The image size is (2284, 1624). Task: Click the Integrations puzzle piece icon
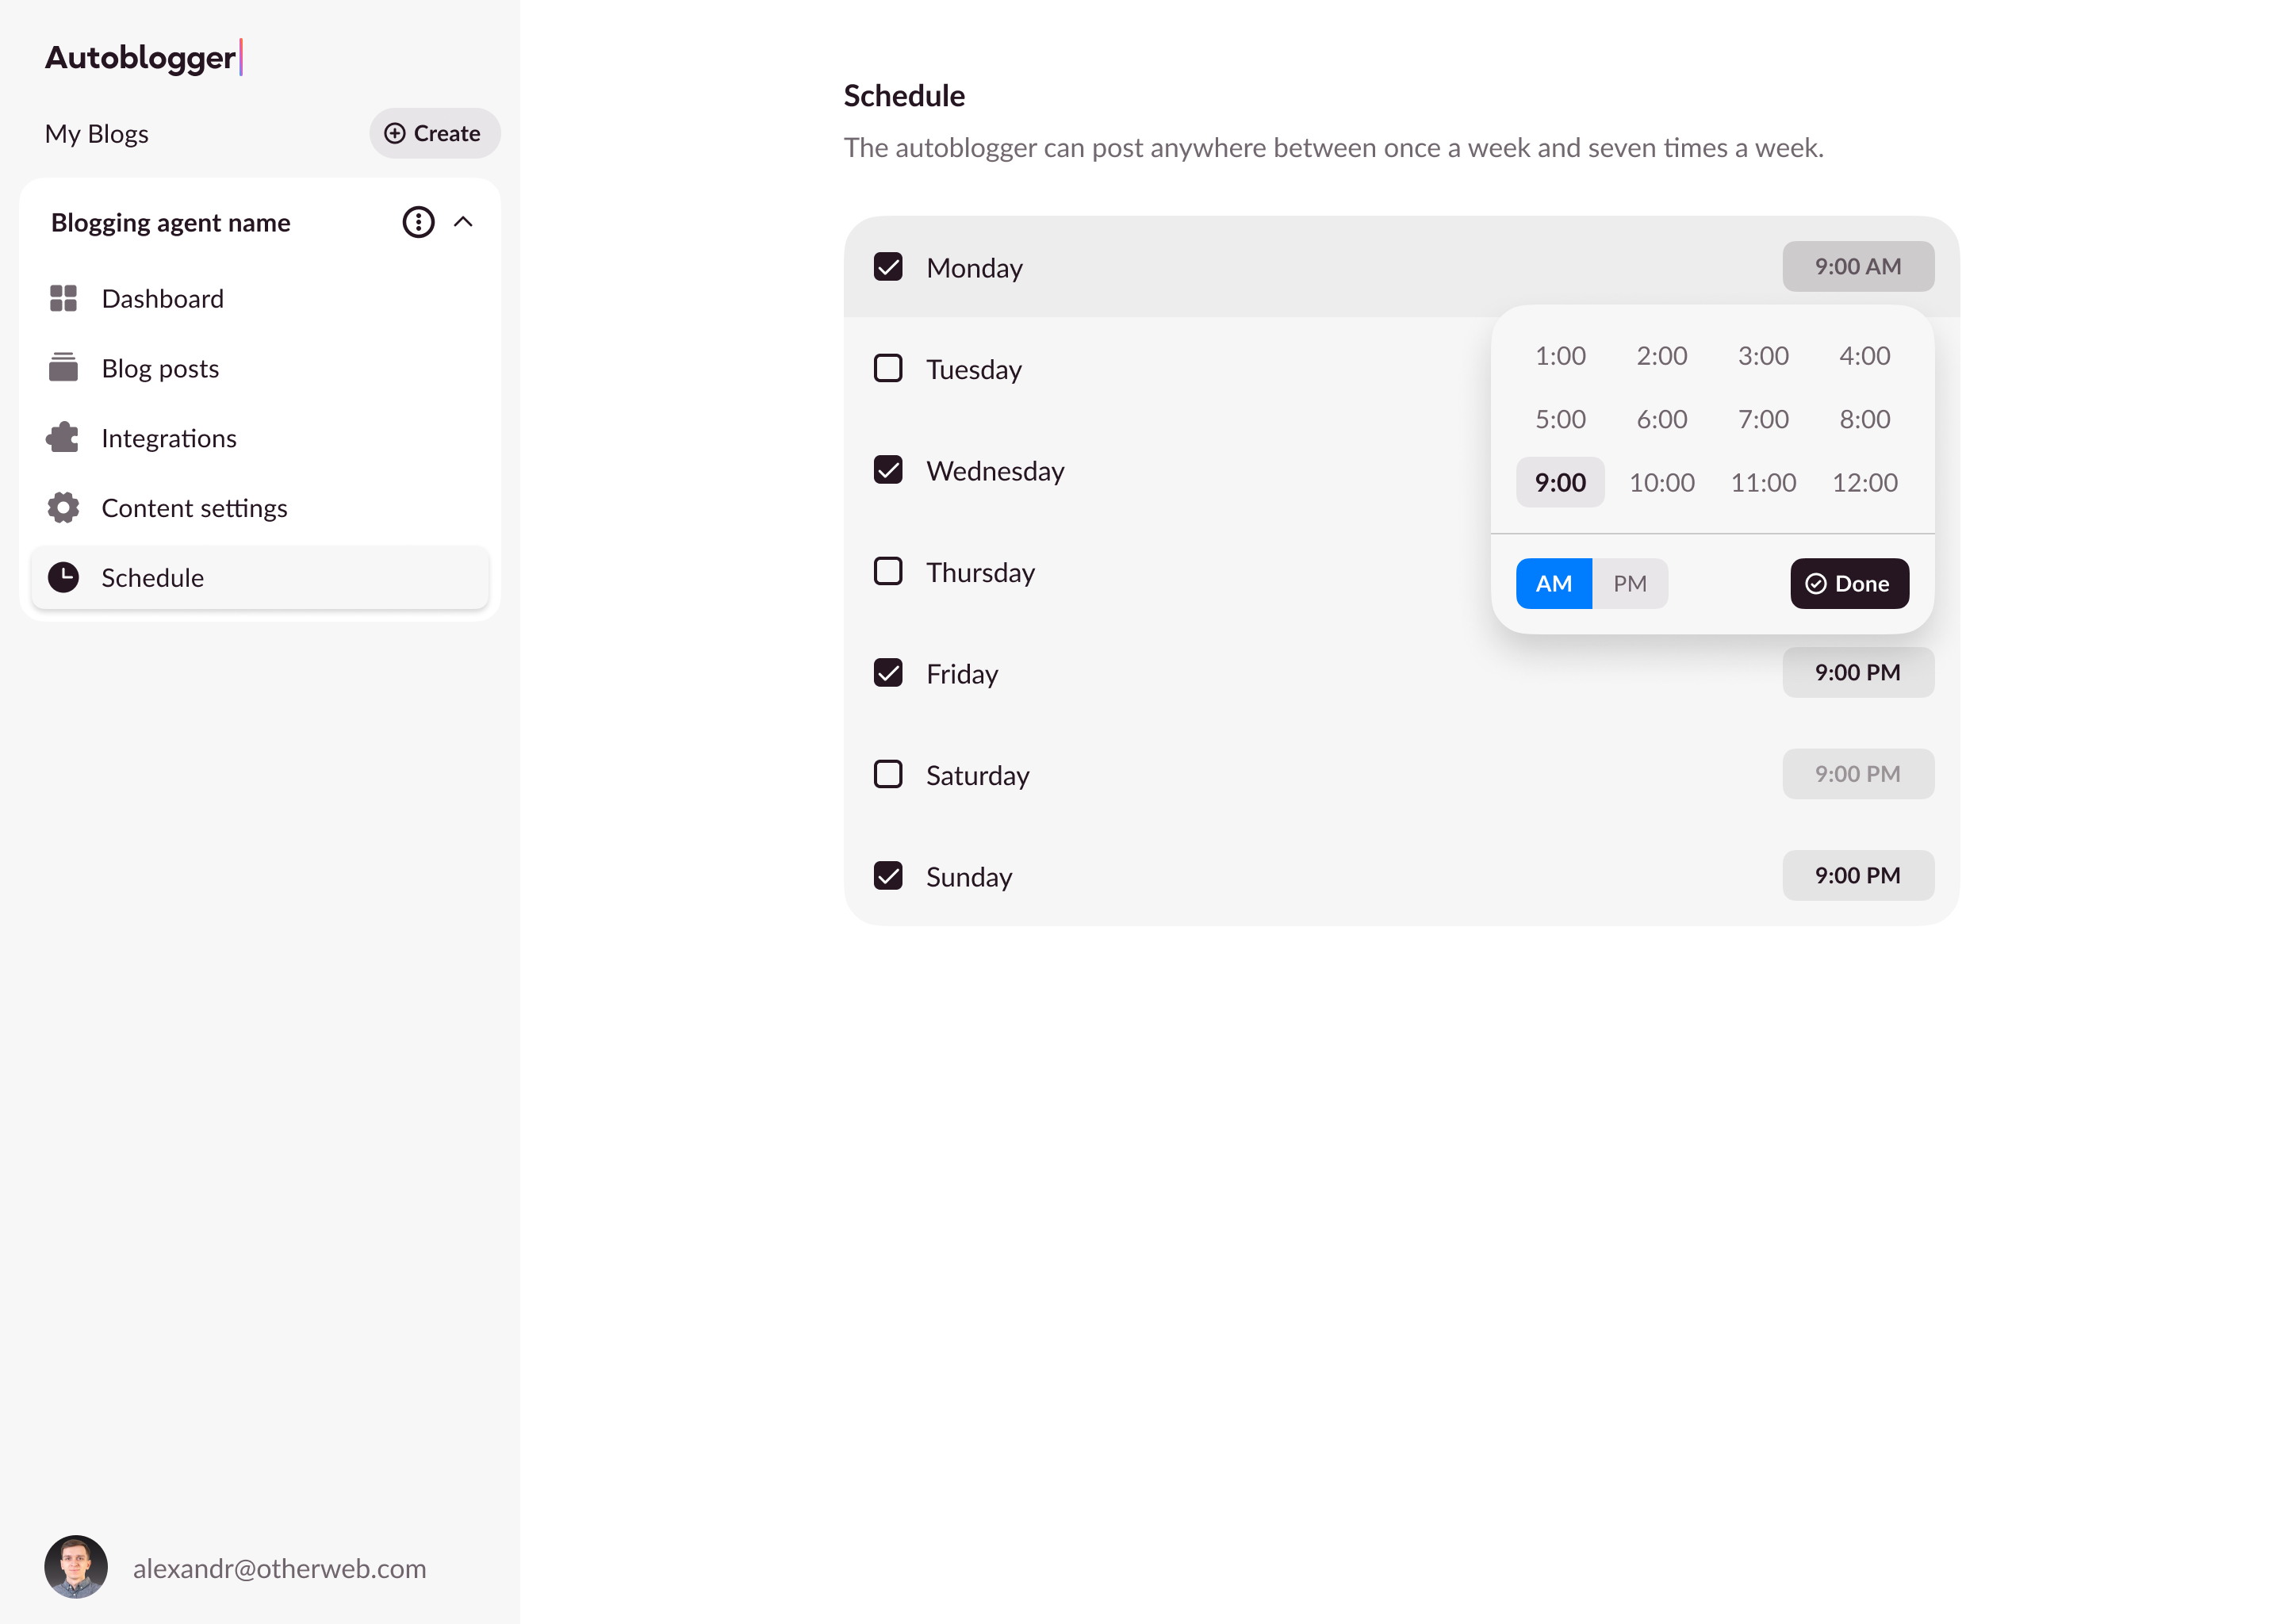tap(63, 438)
